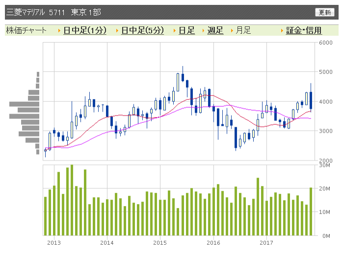The width and height of the screenshot is (343, 254).
Task: Click the orange arrow before 証金・信用
Action: [x=282, y=30]
